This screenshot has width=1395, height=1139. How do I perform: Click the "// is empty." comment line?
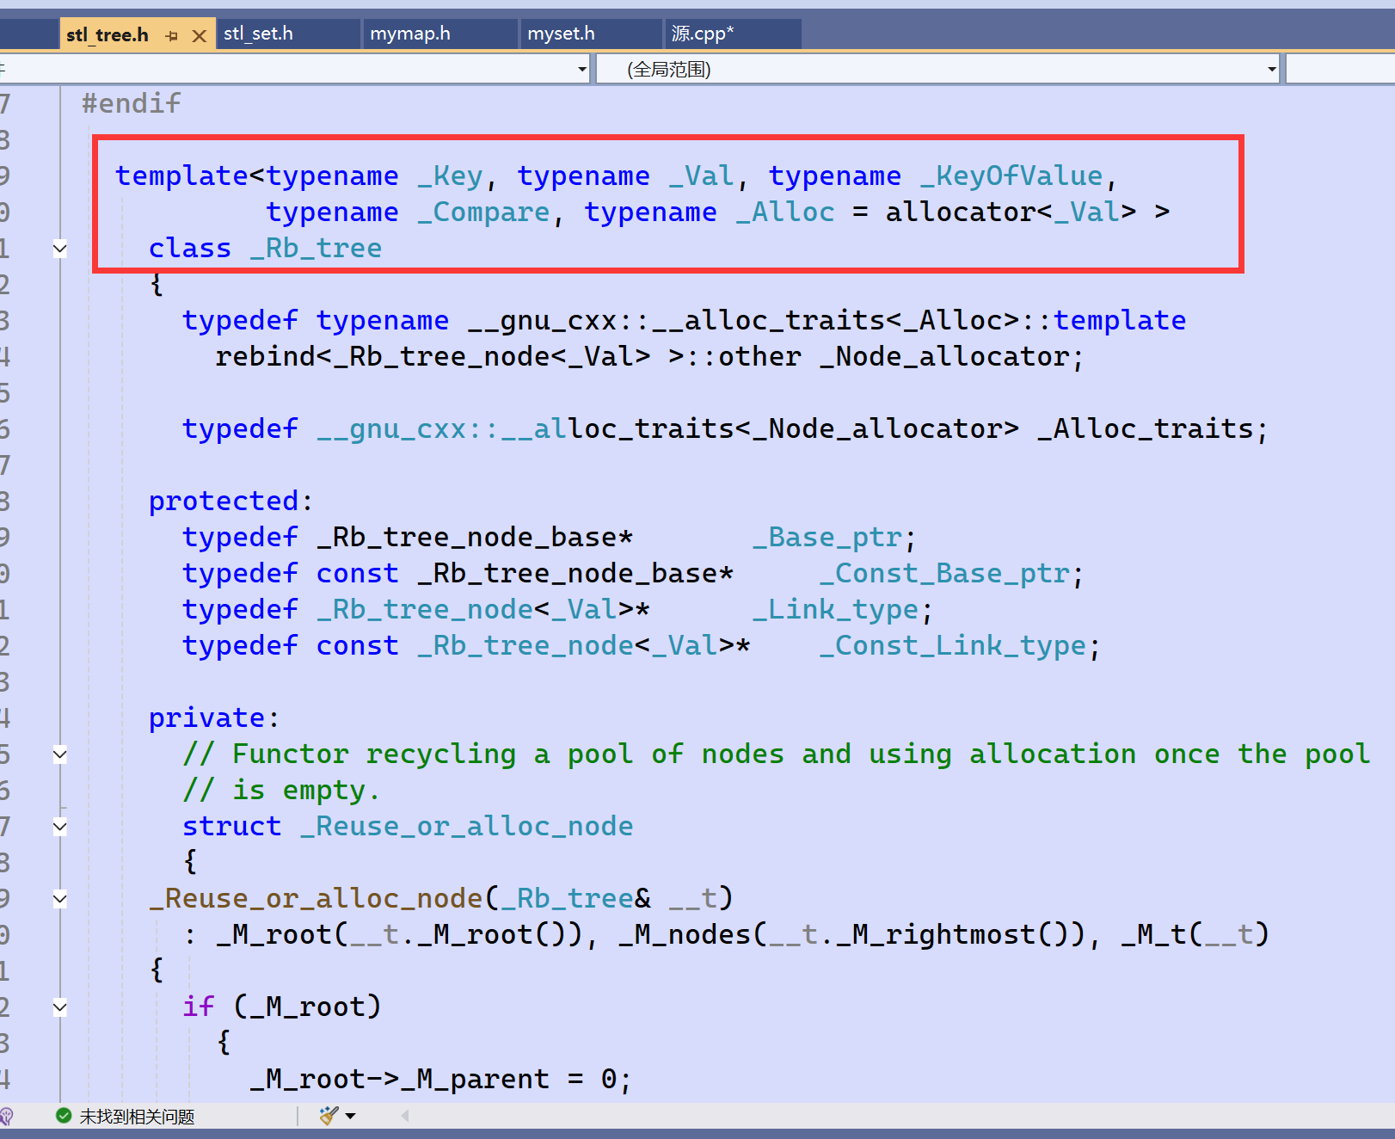(x=280, y=790)
